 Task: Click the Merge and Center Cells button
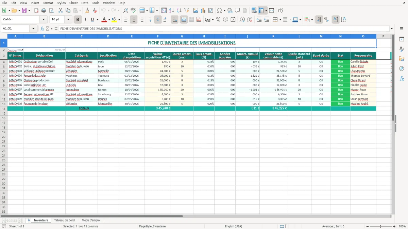click(184, 20)
